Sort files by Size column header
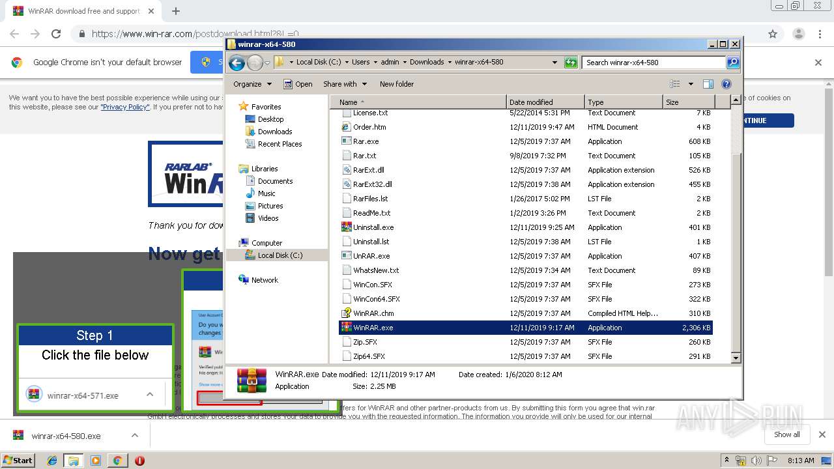 (688, 102)
